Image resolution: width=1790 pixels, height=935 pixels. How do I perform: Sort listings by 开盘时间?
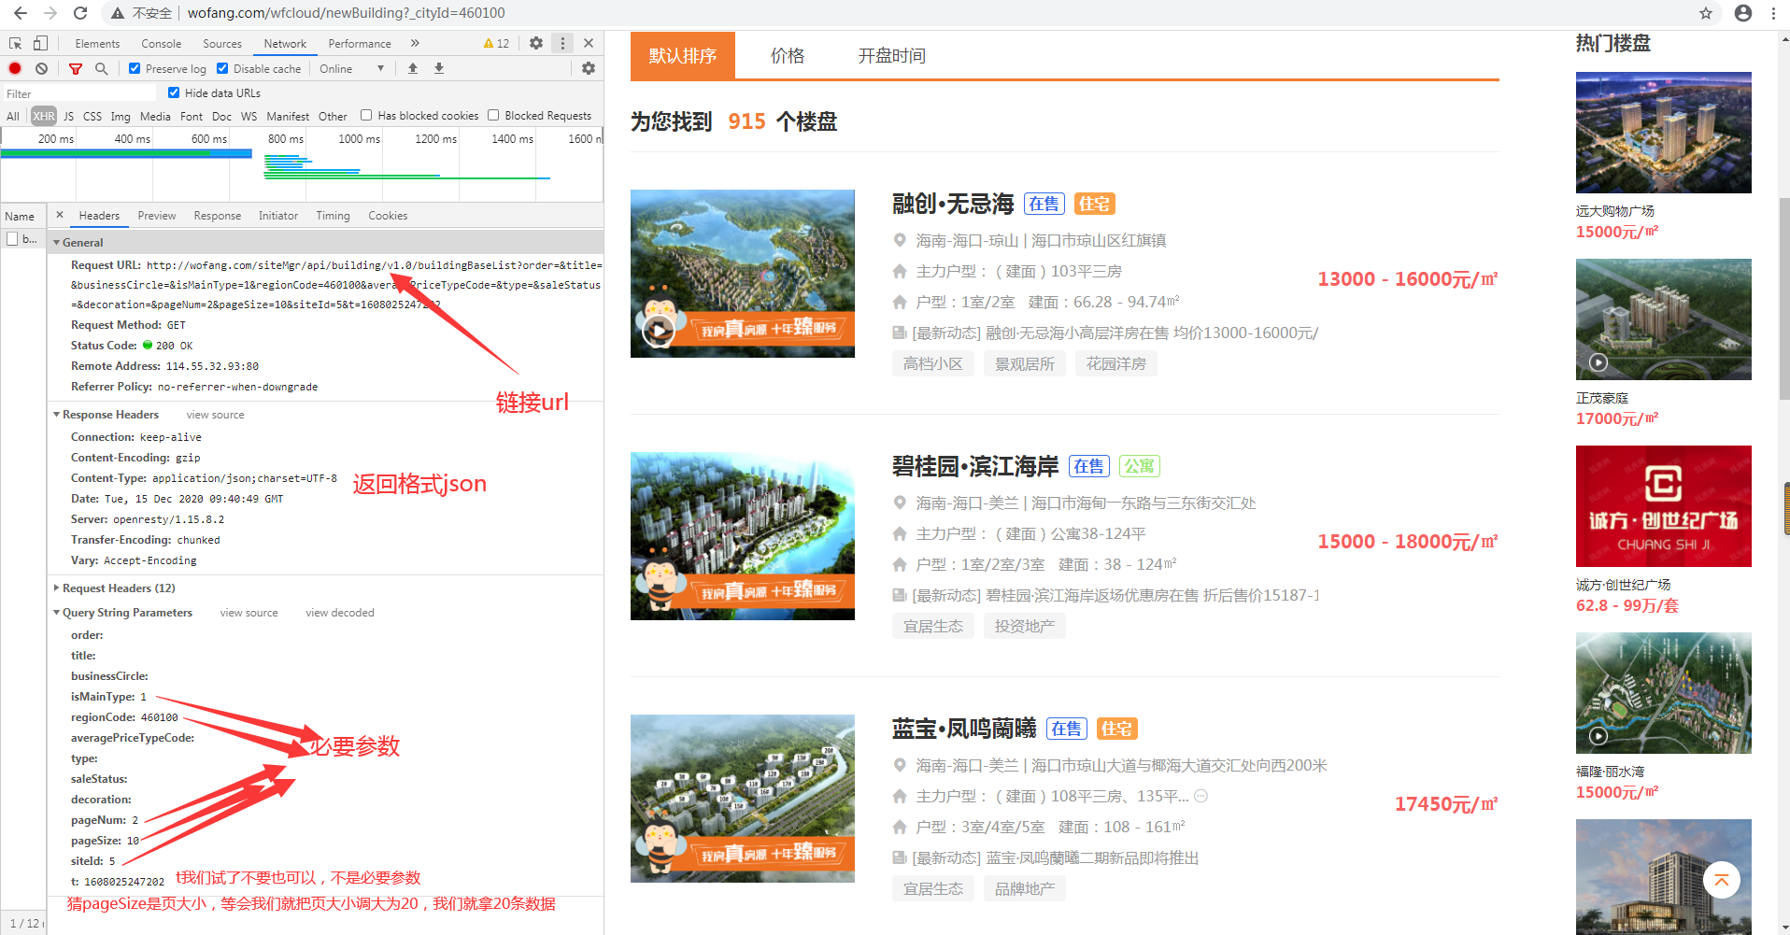point(892,56)
